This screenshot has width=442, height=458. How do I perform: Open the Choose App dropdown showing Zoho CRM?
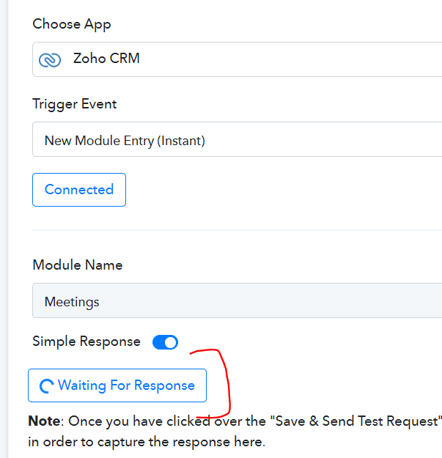pyautogui.click(x=237, y=59)
